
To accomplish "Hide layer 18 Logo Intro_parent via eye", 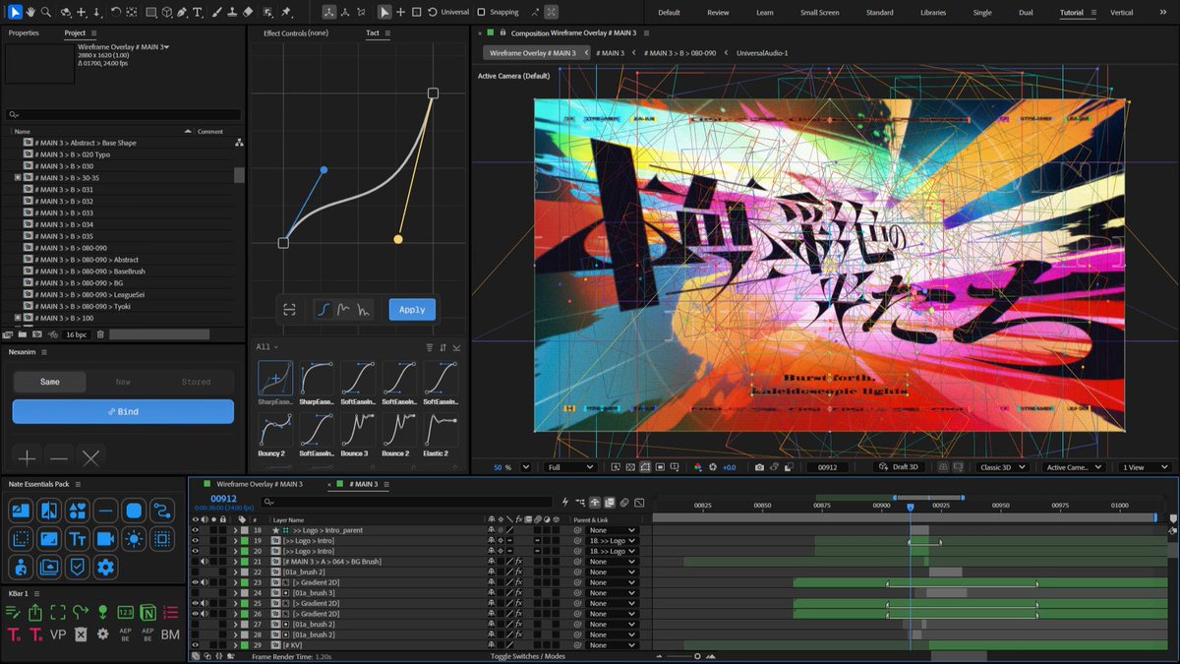I will point(195,530).
